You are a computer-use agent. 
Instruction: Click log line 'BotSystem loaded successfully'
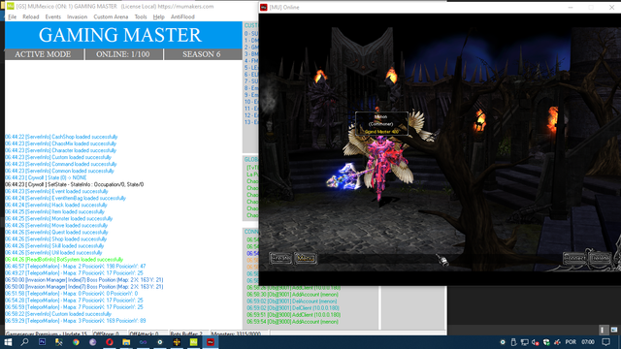pyautogui.click(x=64, y=260)
